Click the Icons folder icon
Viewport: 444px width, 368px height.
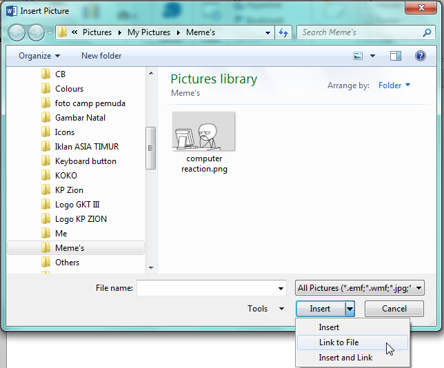click(x=46, y=132)
